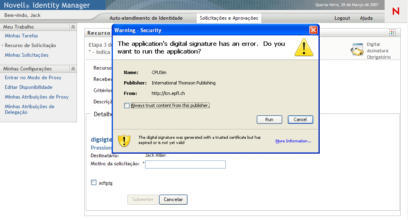Cancel the security warning dialog
This screenshot has height=220, width=408.
click(300, 119)
